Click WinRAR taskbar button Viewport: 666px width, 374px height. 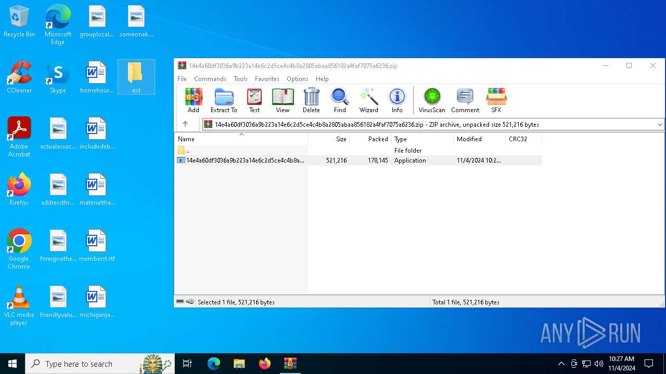(x=290, y=364)
